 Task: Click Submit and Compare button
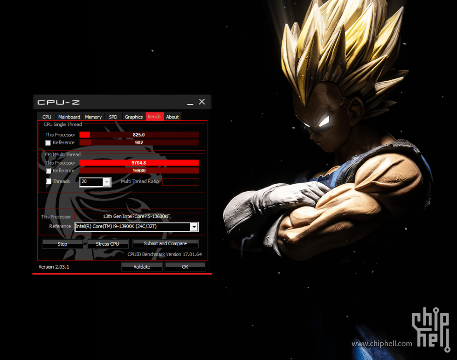pos(165,243)
